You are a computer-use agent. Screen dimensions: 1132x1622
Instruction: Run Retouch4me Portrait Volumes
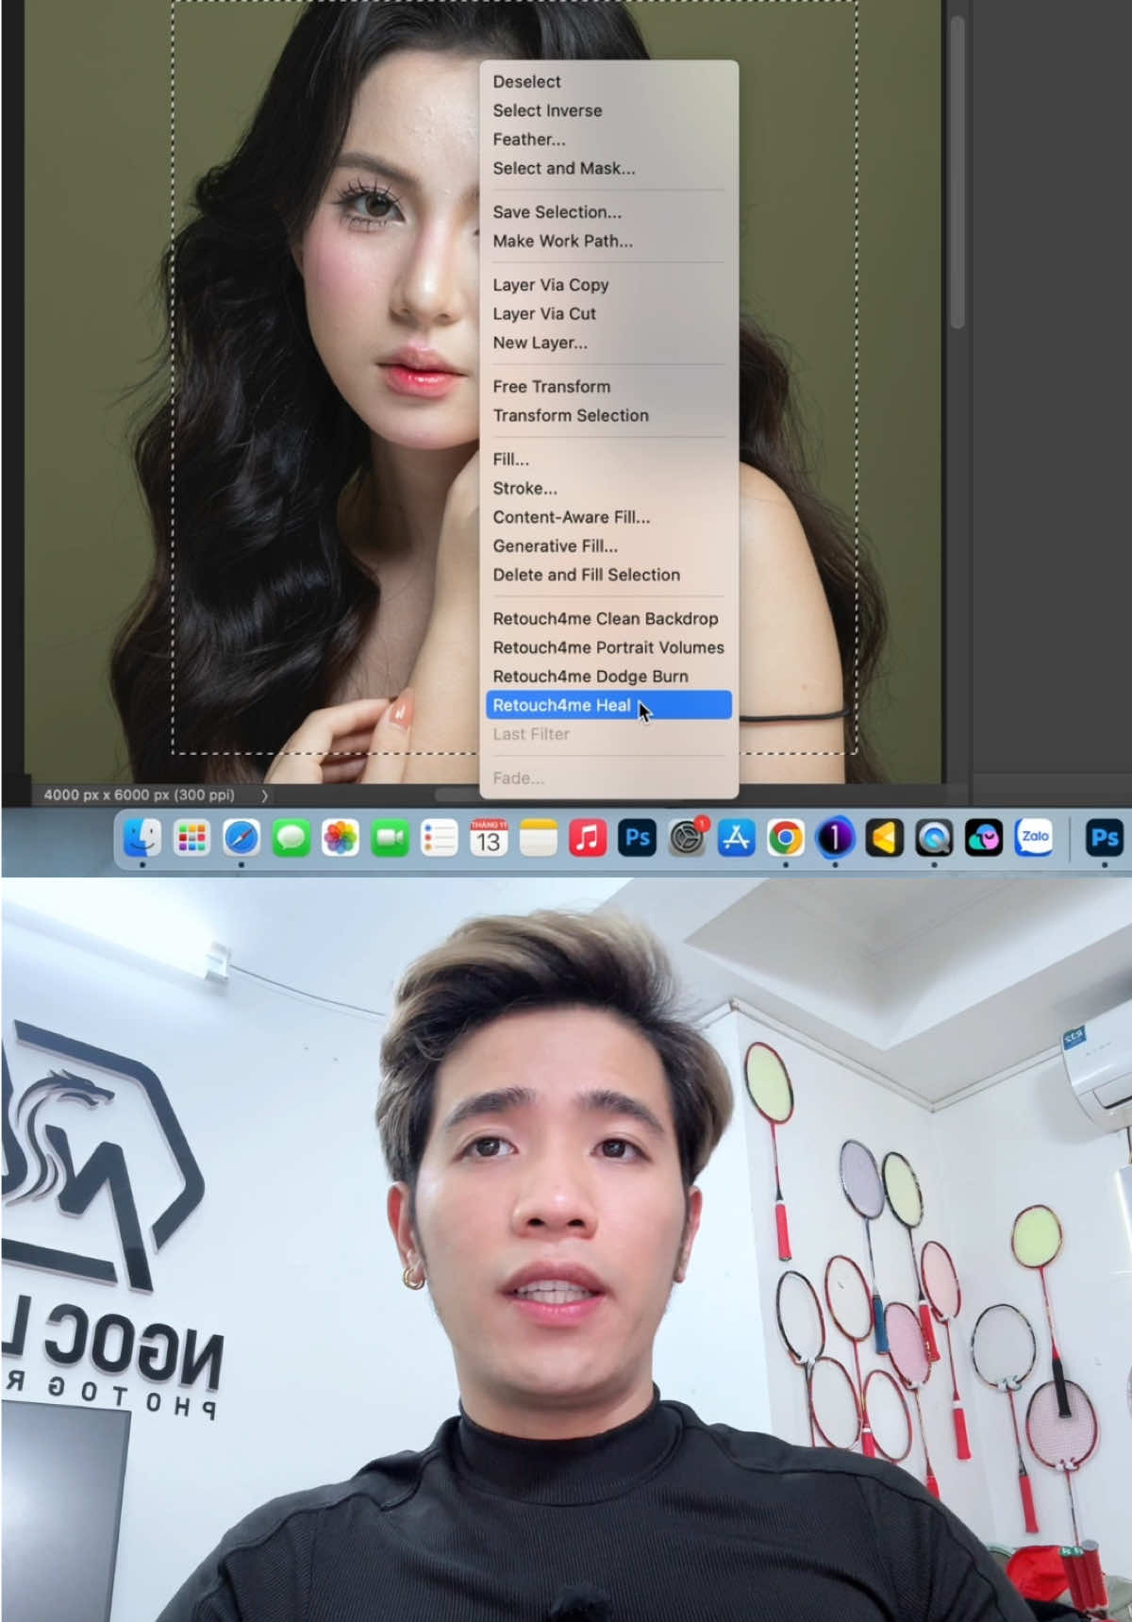608,647
